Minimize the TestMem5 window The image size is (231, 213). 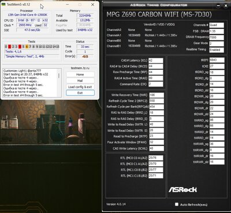(x=67, y=5)
